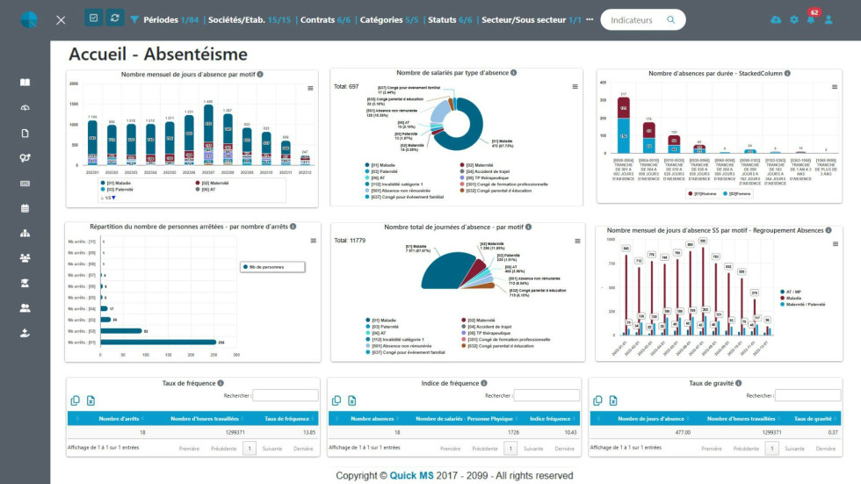Screen dimensions: 861x484
Task: Click the notification bell with 62 badge
Action: [x=810, y=19]
